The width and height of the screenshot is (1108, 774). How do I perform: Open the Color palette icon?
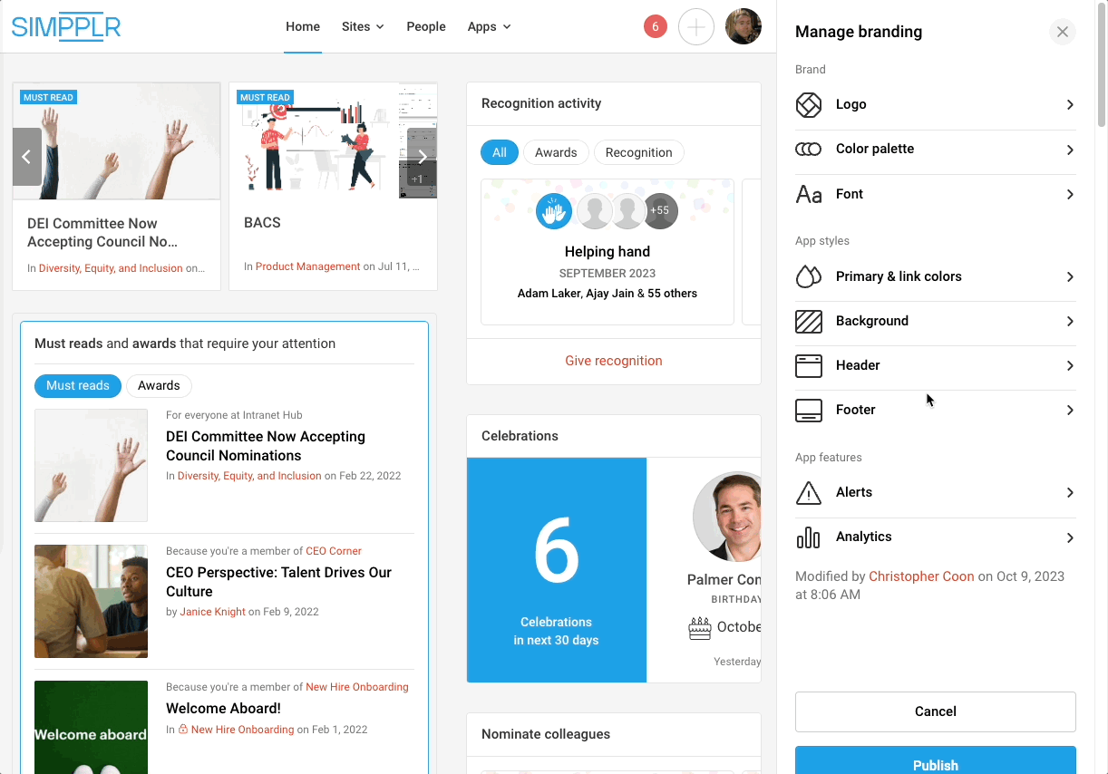808,150
